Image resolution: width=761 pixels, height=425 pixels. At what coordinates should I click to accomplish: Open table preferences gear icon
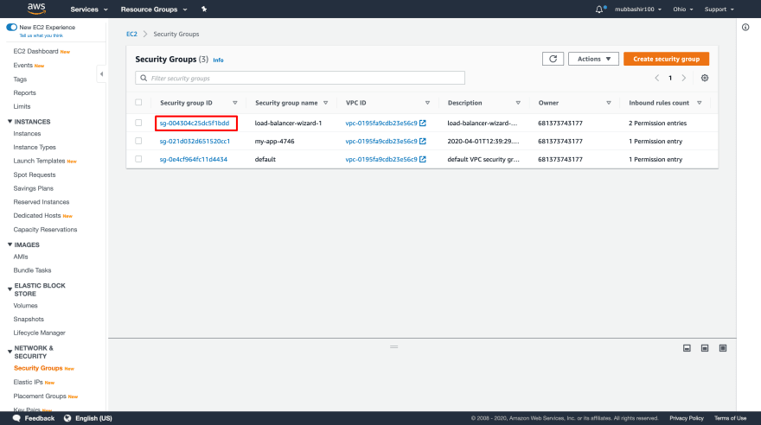705,78
